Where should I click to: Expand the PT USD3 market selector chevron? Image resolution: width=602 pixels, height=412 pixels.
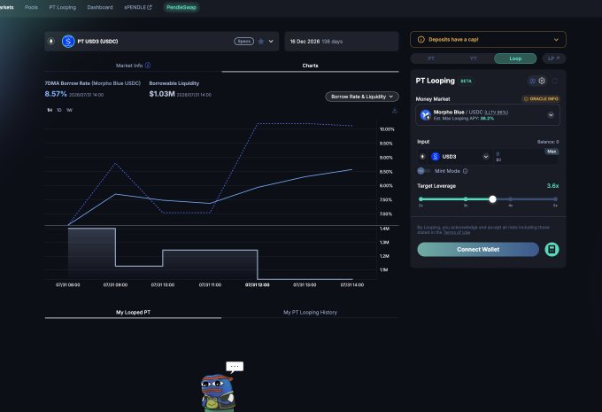click(271, 41)
